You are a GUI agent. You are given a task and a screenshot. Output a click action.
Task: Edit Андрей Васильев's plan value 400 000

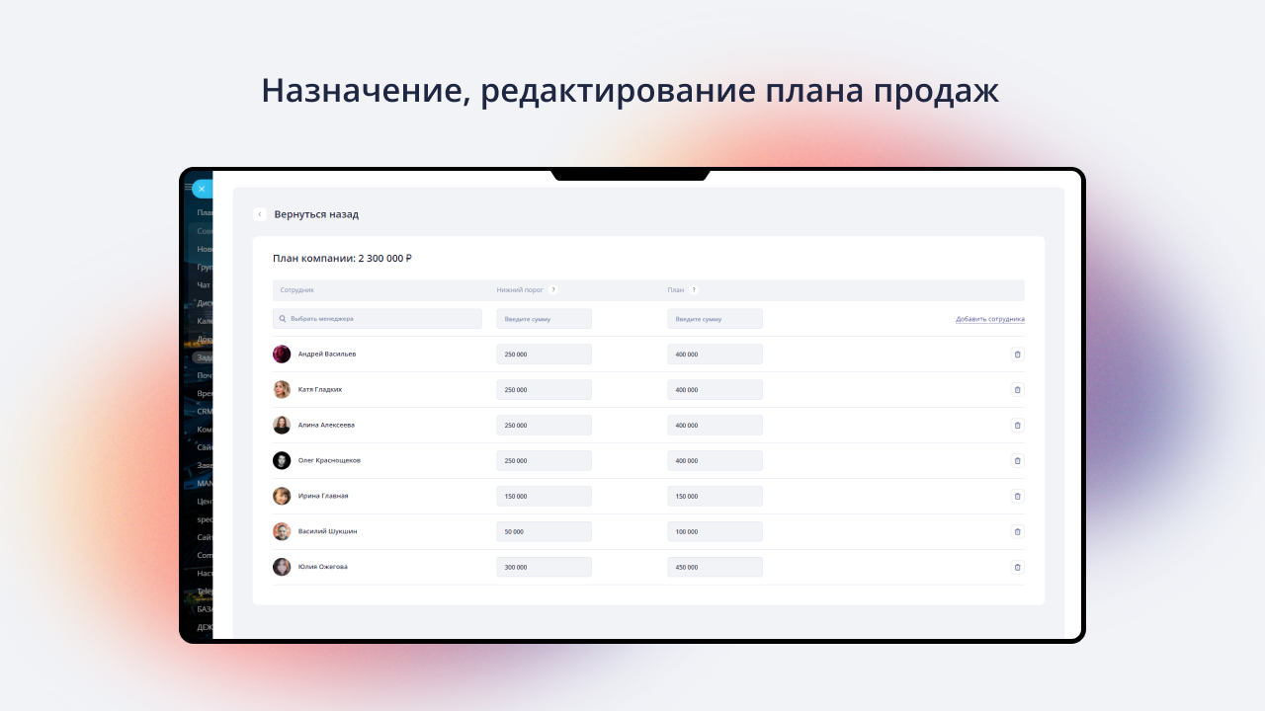(716, 354)
